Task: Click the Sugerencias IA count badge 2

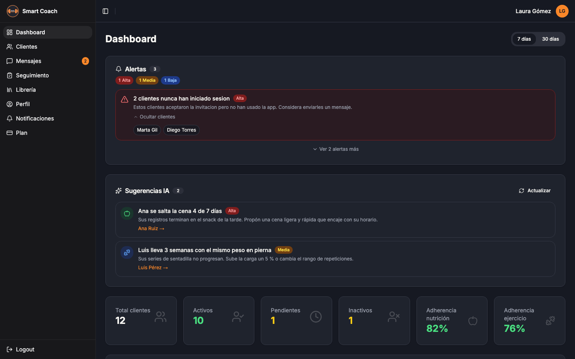Action: pos(178,191)
